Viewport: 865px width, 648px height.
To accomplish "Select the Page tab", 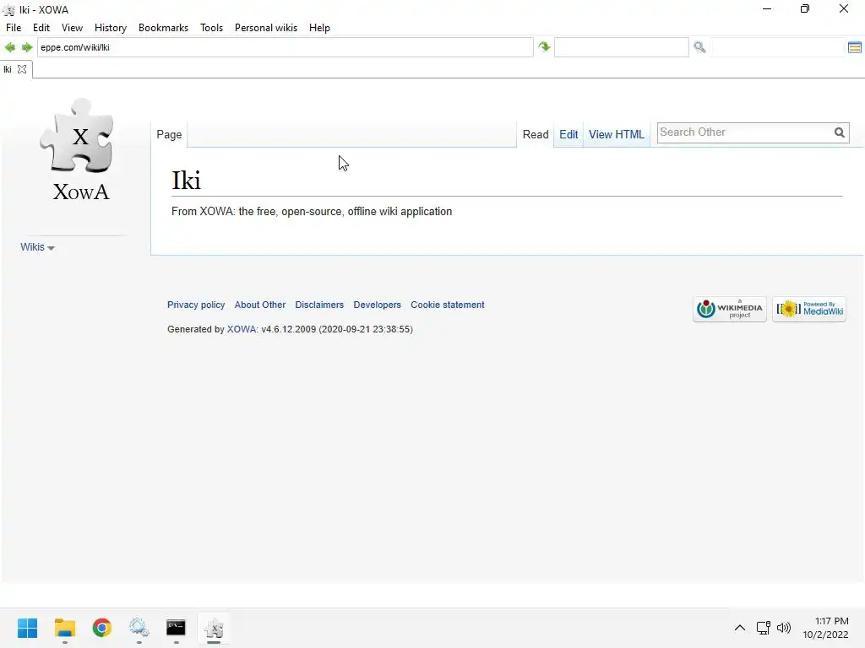I will (x=169, y=134).
